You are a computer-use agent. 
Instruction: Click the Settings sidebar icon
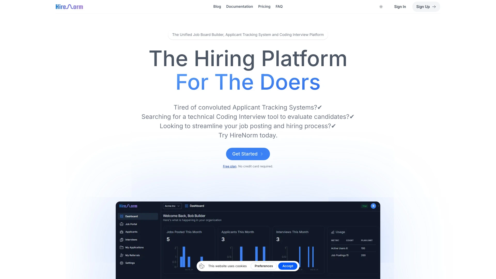click(x=122, y=263)
